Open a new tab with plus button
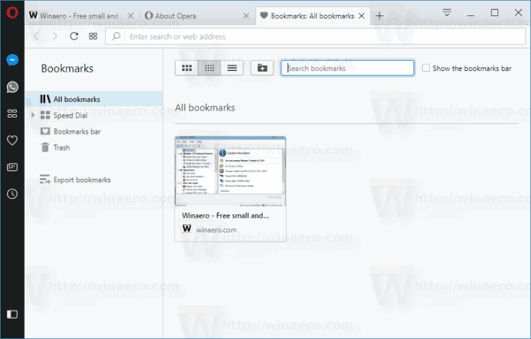Screen dimensions: 531x339 (x=380, y=16)
